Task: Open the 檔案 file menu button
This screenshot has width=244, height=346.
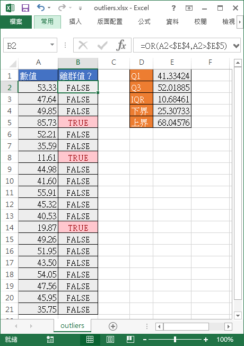Action: (16, 22)
